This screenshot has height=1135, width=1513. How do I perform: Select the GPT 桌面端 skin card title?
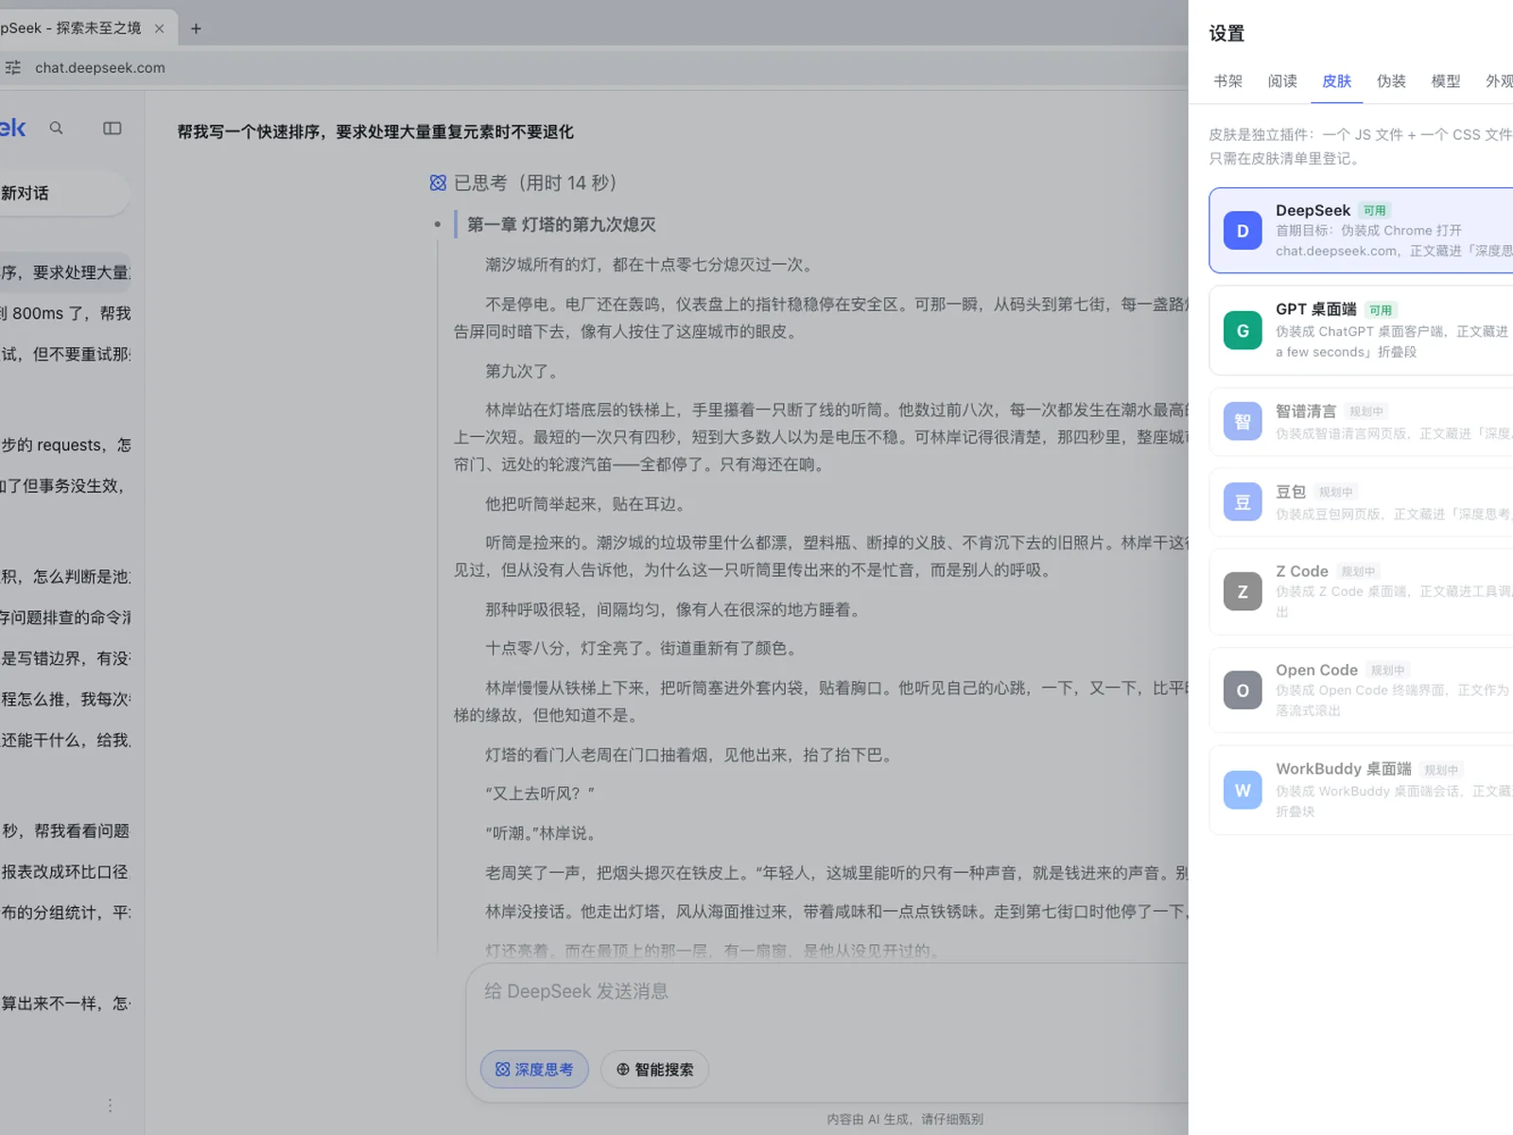tap(1315, 309)
